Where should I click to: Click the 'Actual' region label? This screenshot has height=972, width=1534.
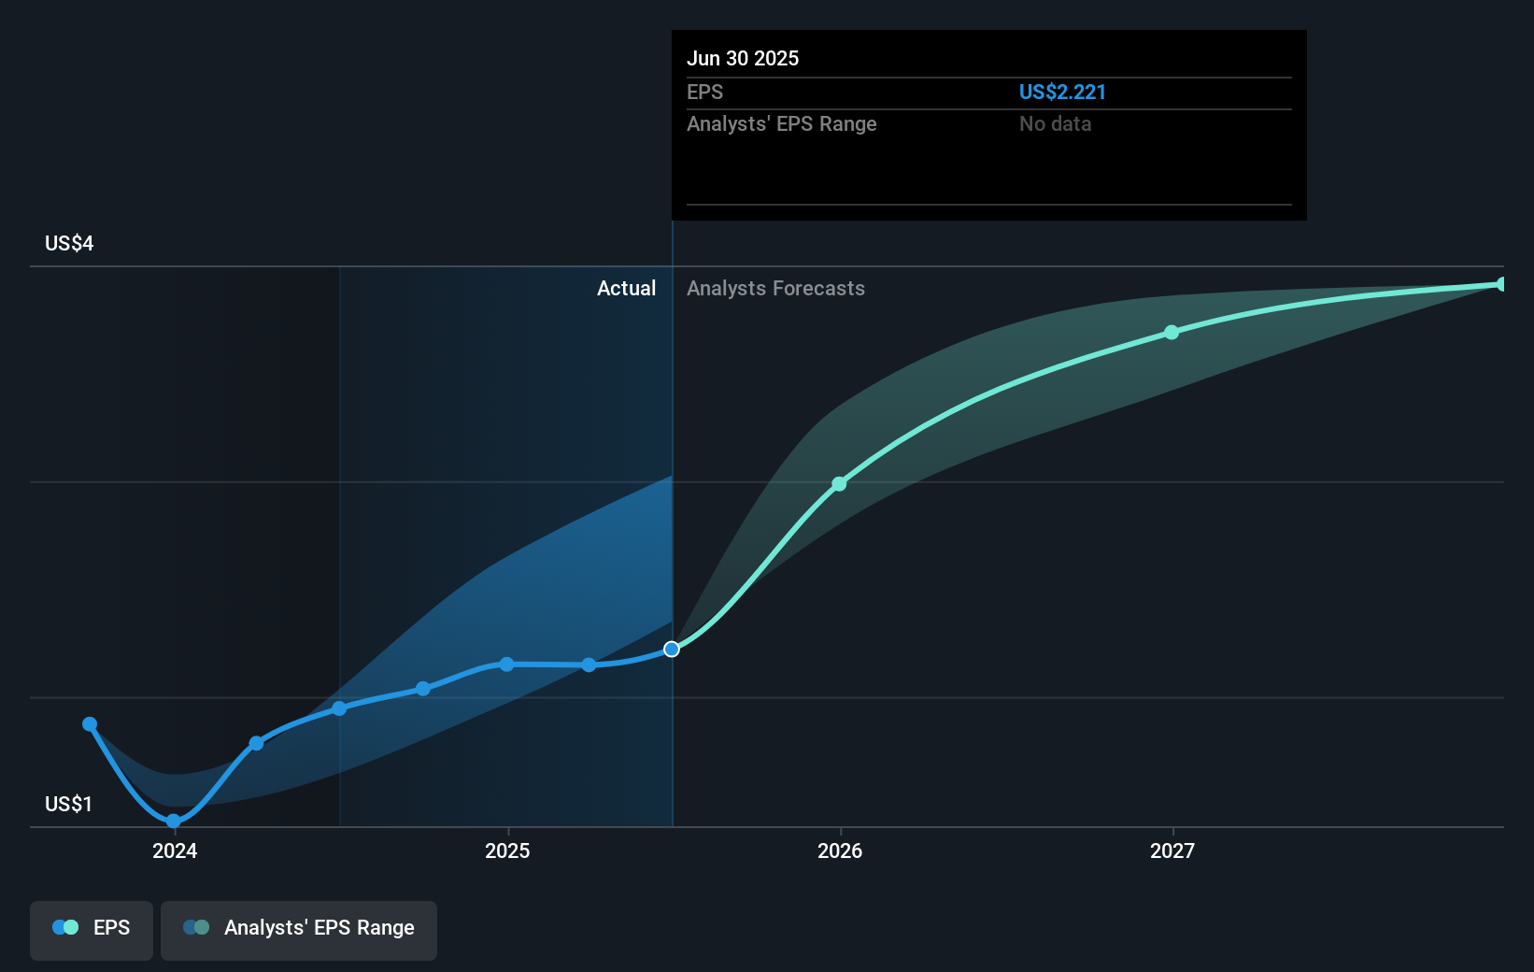click(x=626, y=288)
